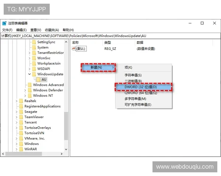Click the WSDAPI folder icon
The height and width of the screenshot is (176, 221).
pyautogui.click(x=34, y=69)
